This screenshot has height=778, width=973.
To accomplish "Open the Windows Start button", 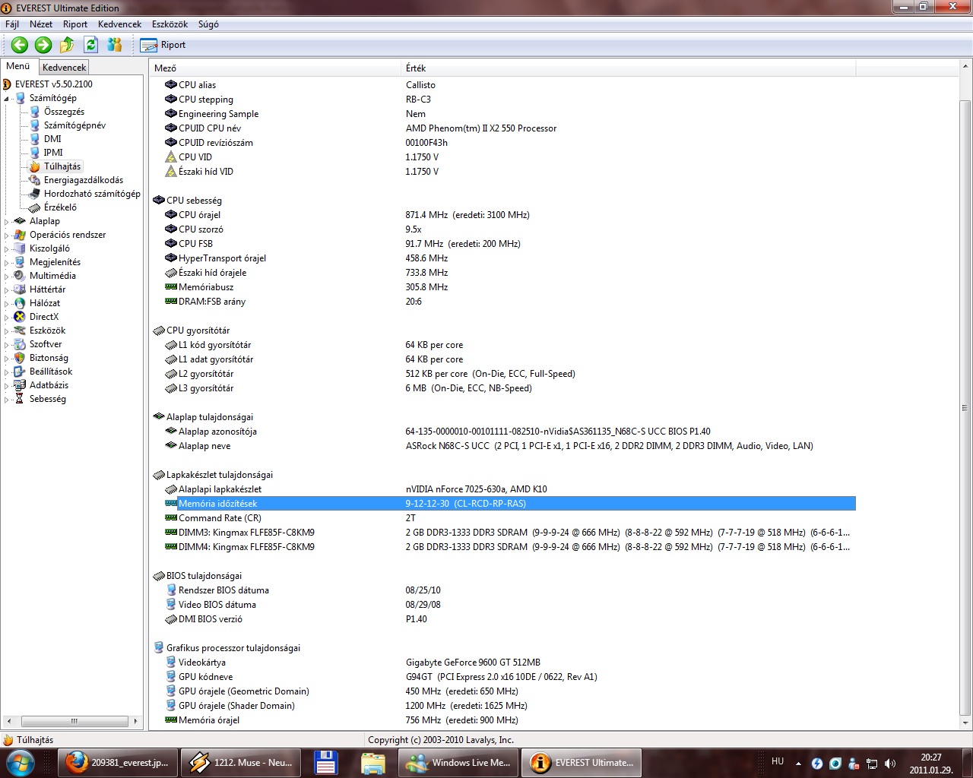I will (x=19, y=763).
